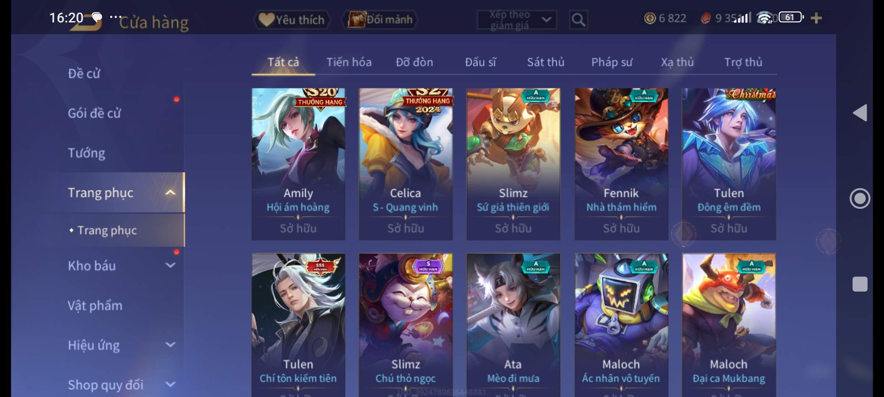Select the Pháp sư tab
Viewport: 884px width, 397px height.
click(612, 62)
